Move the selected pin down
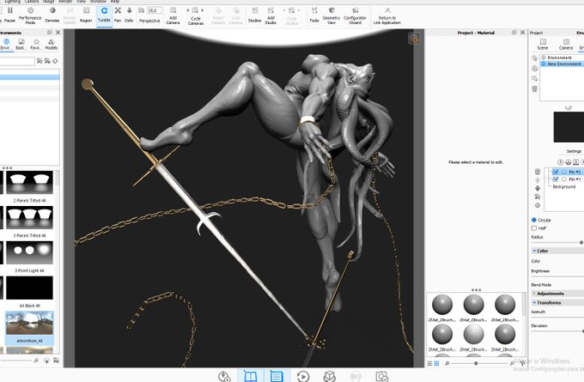 [x=538, y=188]
